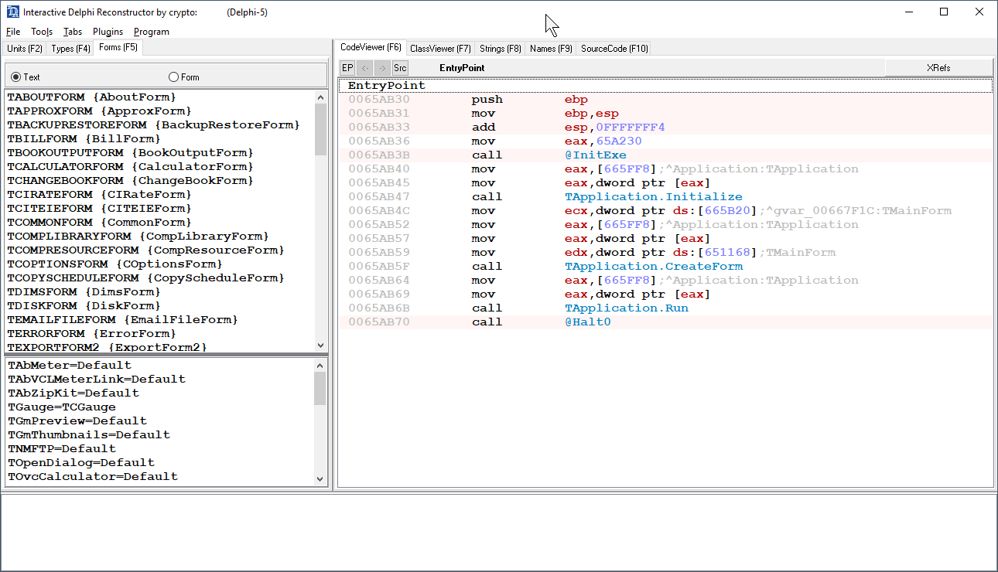Jump to entry point using the EP button
Image resolution: width=998 pixels, height=572 pixels.
pyautogui.click(x=347, y=67)
